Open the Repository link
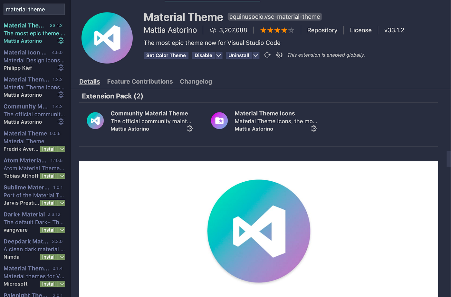Viewport: 451px width, 297px height. (x=322, y=30)
